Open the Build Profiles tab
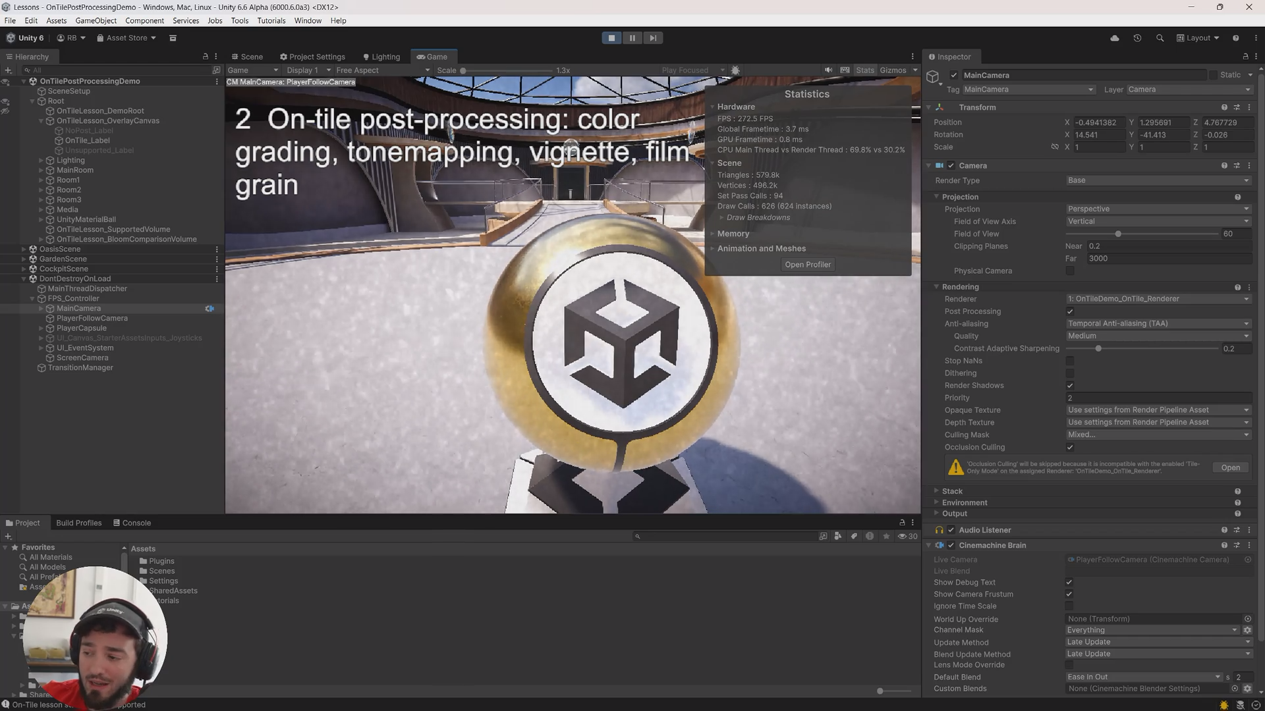The image size is (1265, 711). 79,523
